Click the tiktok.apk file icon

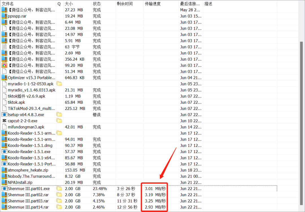(4, 102)
